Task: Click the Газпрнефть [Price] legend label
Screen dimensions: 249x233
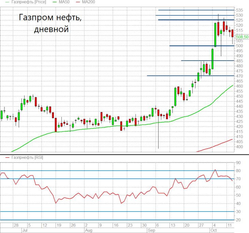Action: [x=29, y=2]
